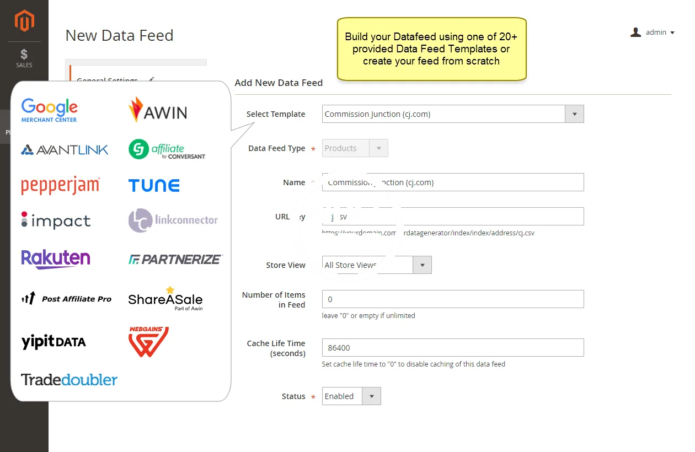
Task: Expand the Store View dropdown
Action: point(377,265)
